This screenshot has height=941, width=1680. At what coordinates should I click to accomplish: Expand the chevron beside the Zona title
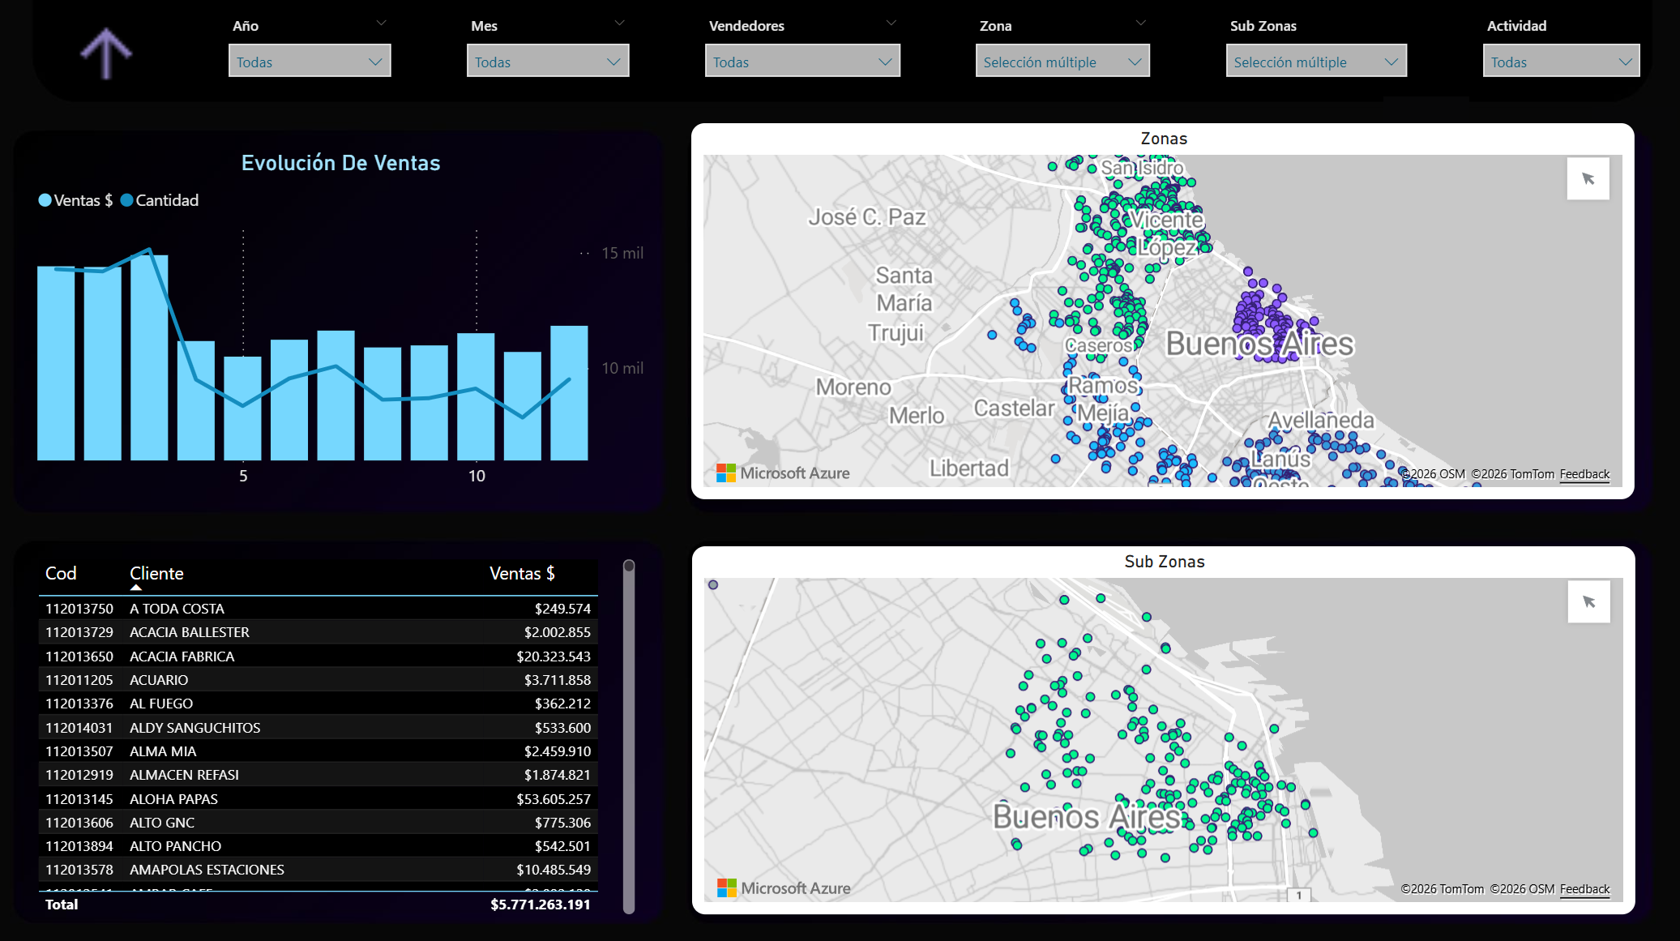coord(1141,23)
